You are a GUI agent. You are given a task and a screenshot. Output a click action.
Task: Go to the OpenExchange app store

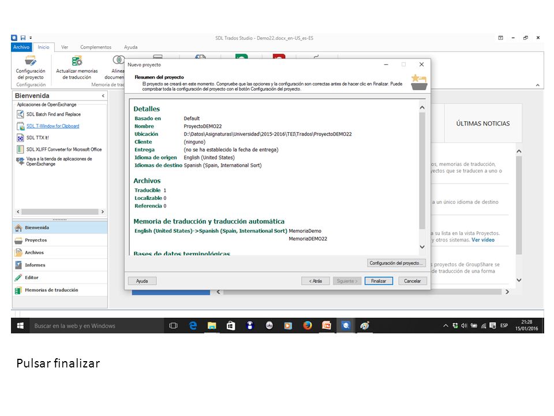[54, 161]
